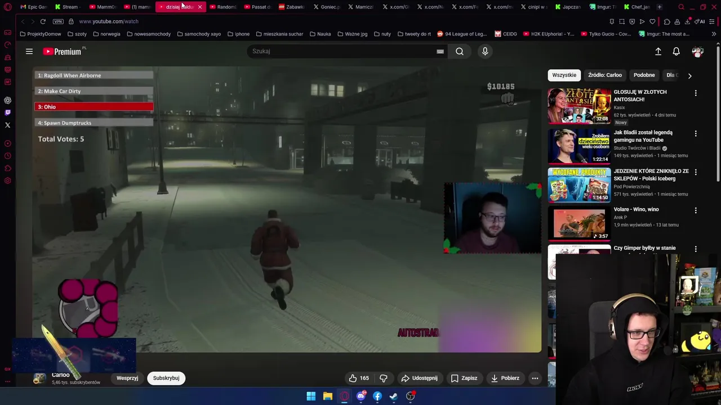Viewport: 721px width, 405px height.
Task: Click the Wesprzyj button
Action: click(127, 378)
